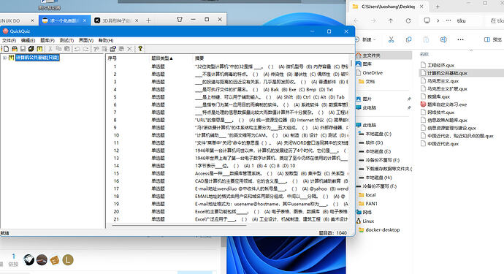Click the yellow question-bank icon in QuickQuiz toolbar
Screen dimensions: 504x274
coord(39,49)
